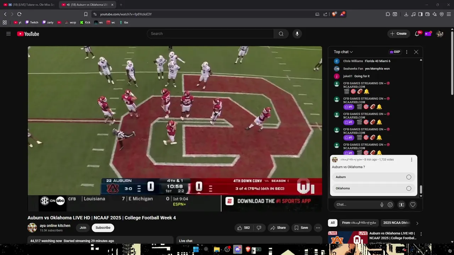The height and width of the screenshot is (255, 454).
Task: Open more actions menu beside Save
Action: tap(318, 228)
